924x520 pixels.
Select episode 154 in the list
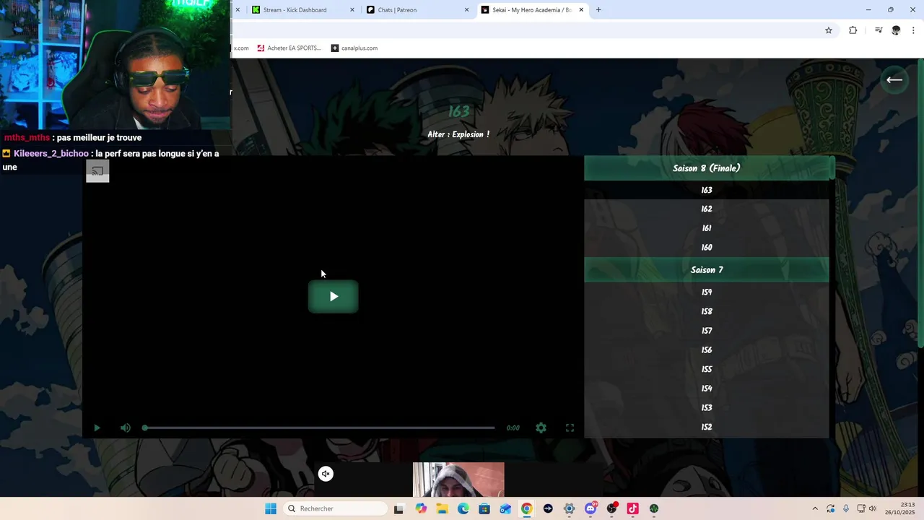point(706,389)
